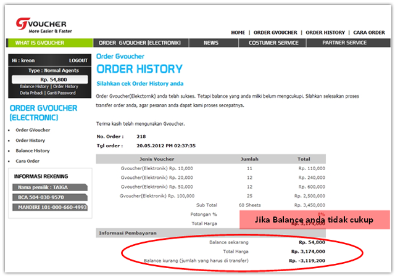This screenshot has width=395, height=278.
Task: Select the COSTUMER SERVICE menu tab
Action: pos(272,43)
